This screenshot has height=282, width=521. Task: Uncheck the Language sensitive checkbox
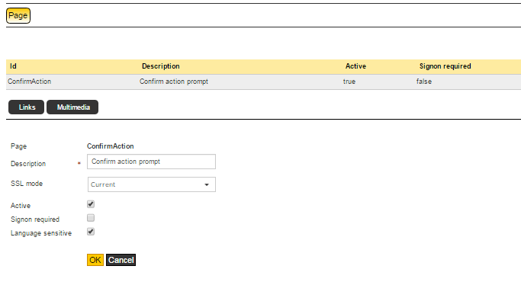click(x=91, y=232)
